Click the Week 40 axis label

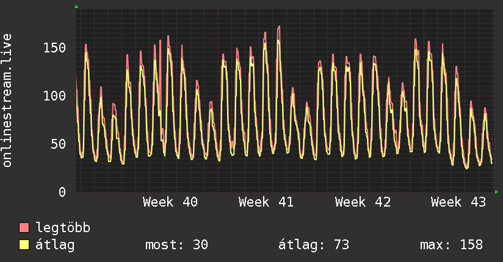tap(170, 202)
